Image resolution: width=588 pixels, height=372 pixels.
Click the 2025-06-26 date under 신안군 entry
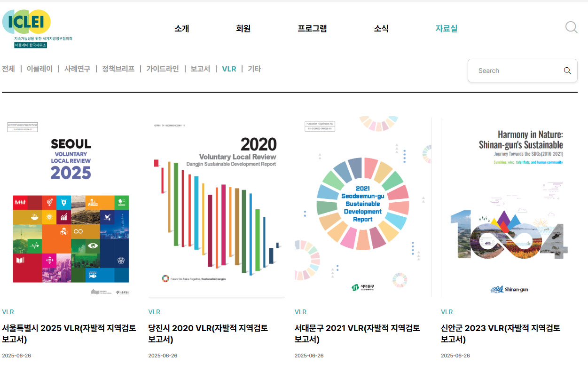[455, 356]
